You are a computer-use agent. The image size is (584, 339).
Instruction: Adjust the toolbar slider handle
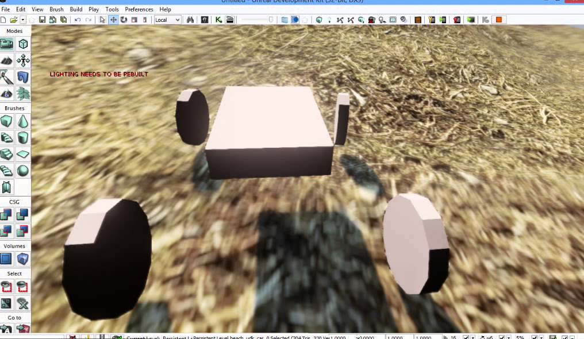tap(271, 20)
